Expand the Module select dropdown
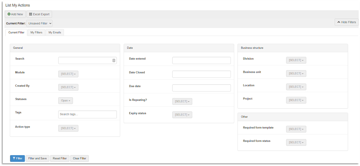Viewport: 360px width, 166px height. (x=68, y=74)
